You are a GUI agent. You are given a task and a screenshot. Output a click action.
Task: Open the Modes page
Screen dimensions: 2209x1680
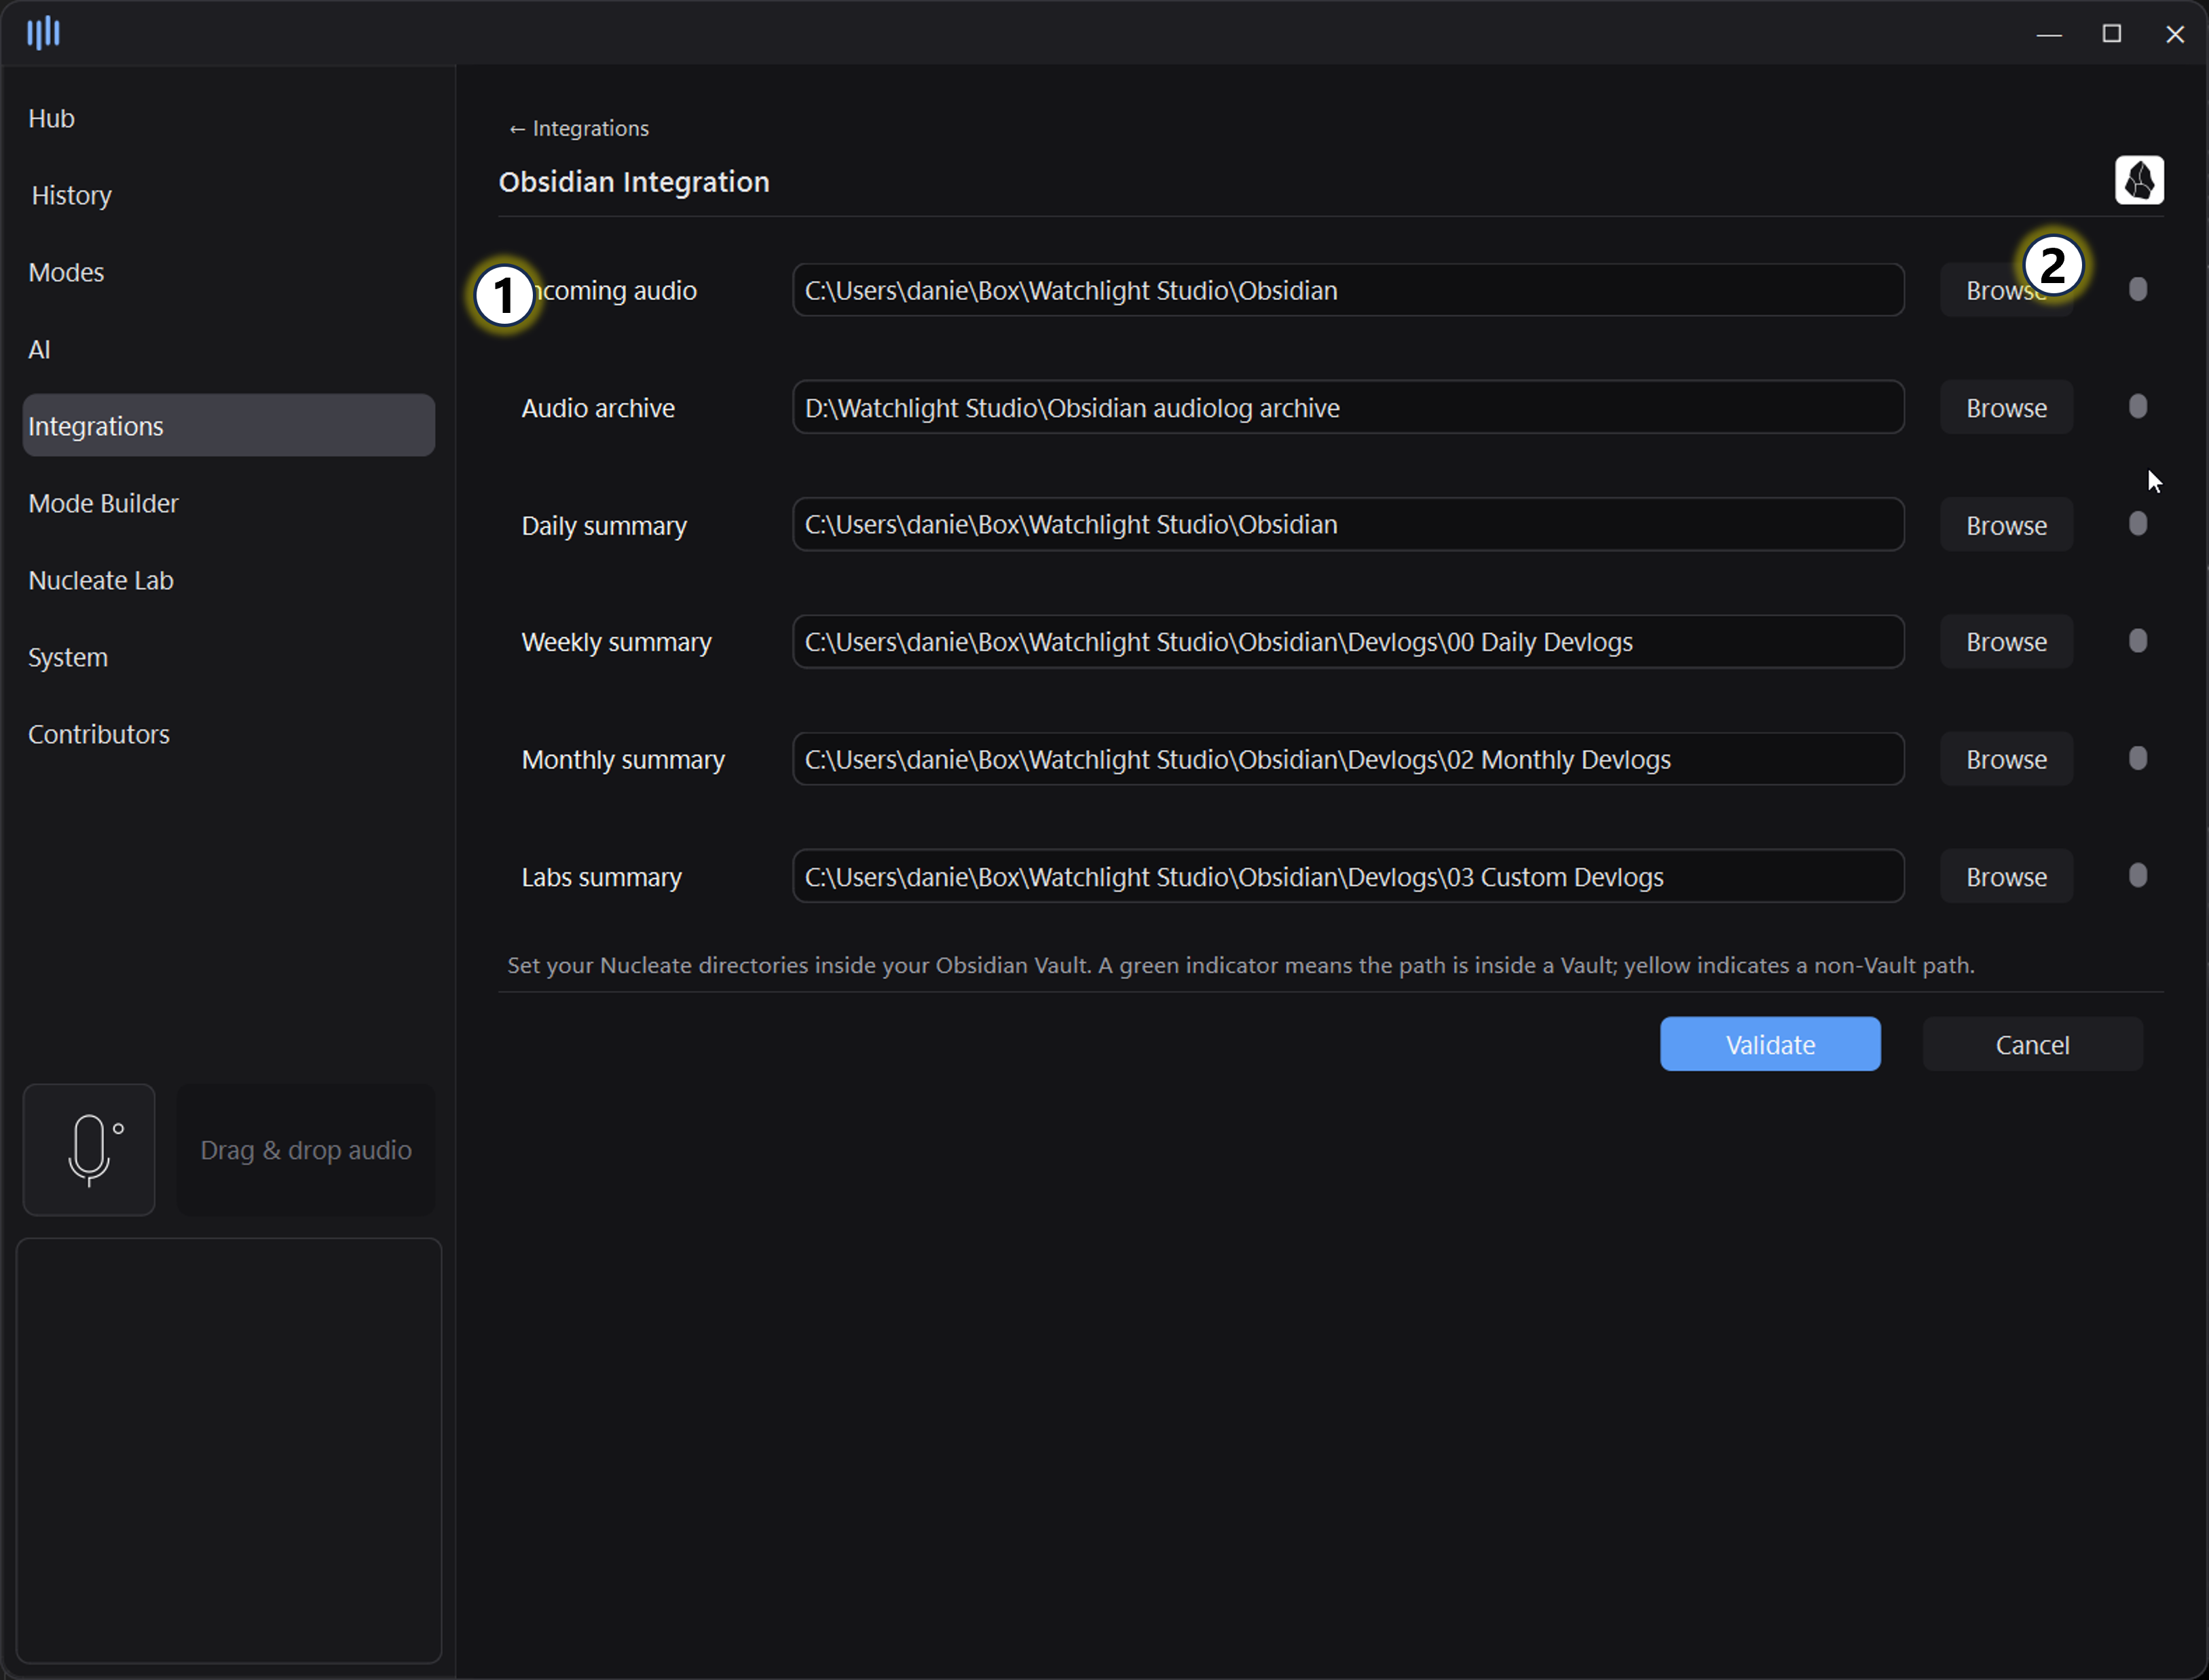pyautogui.click(x=228, y=272)
